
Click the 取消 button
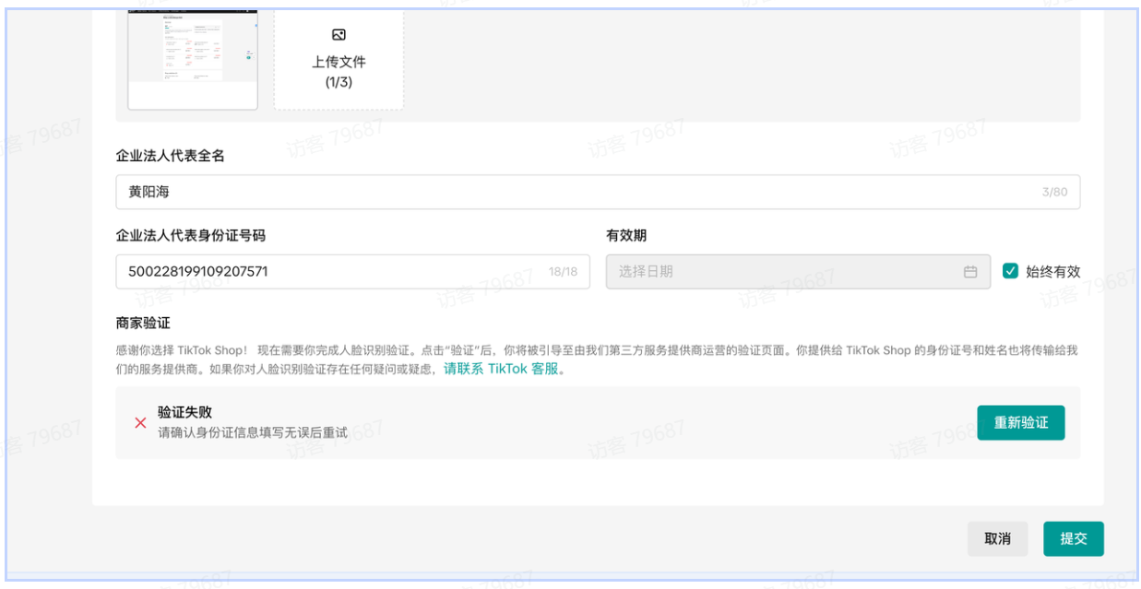pyautogui.click(x=997, y=539)
